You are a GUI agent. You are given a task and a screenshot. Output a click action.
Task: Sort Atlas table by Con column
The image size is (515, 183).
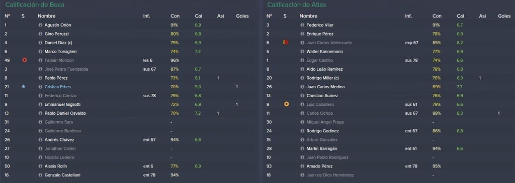click(x=437, y=16)
